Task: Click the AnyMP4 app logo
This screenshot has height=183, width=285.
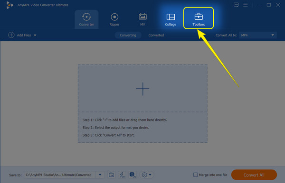Action: tap(9, 5)
